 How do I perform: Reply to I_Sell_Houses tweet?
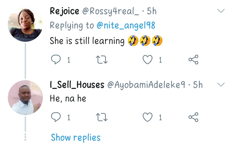(56, 117)
